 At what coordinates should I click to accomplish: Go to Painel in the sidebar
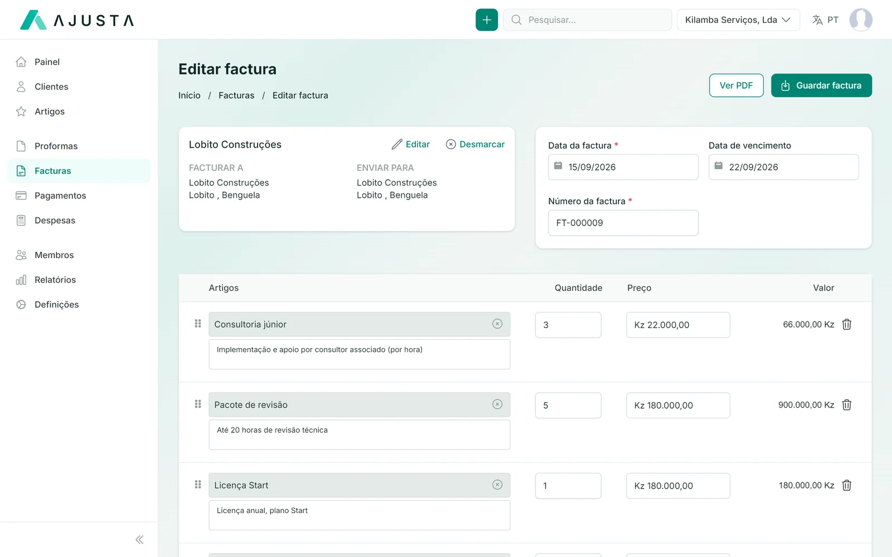(79, 62)
